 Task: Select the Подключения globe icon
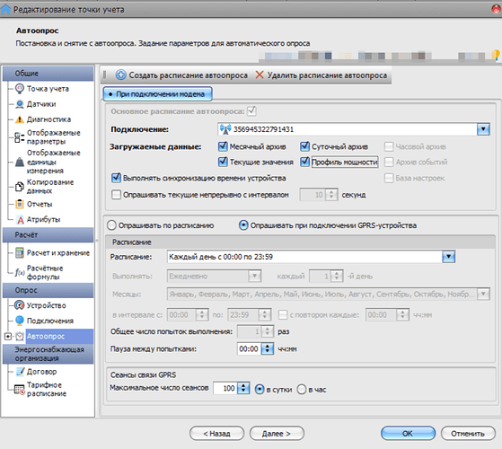20,321
